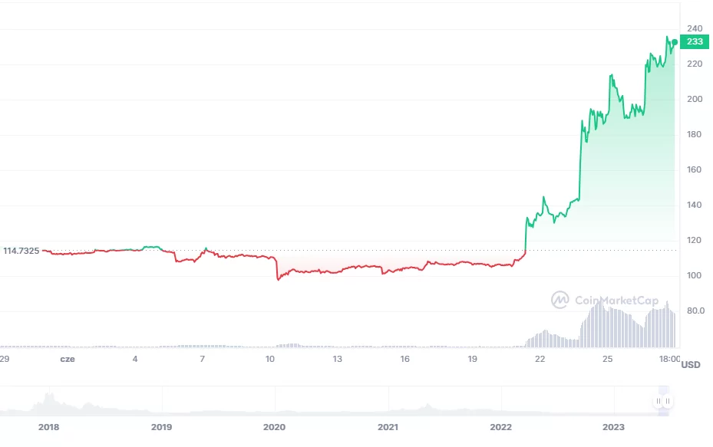Click the left range selector handle
Screen dimensions: 713x447
click(658, 401)
